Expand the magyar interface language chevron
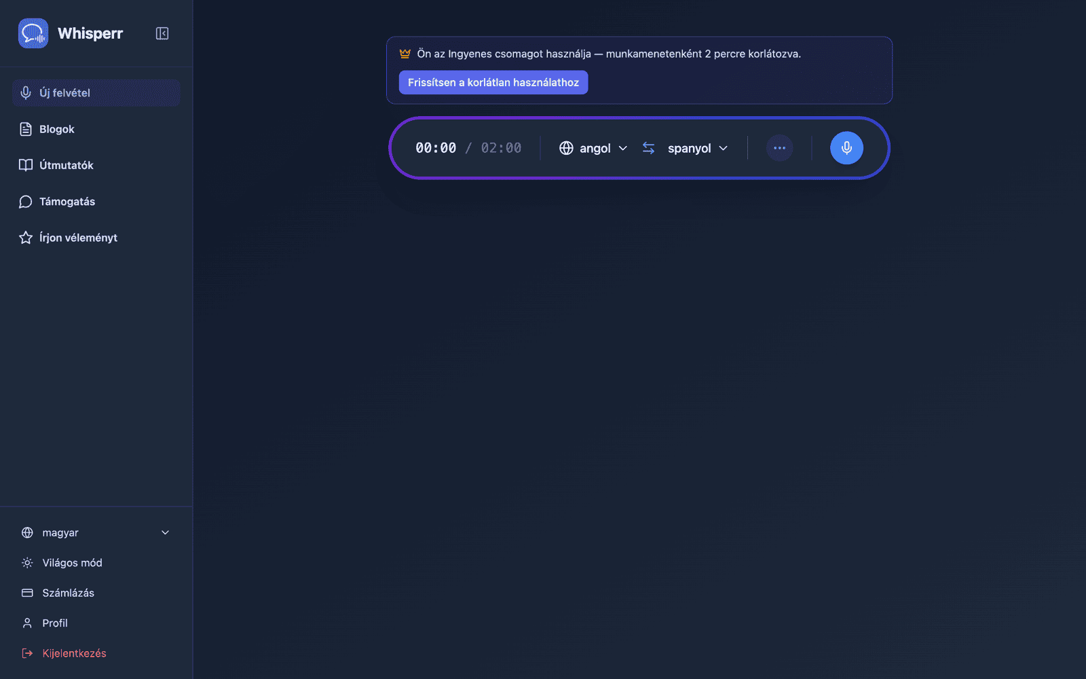The height and width of the screenshot is (679, 1086). pyautogui.click(x=165, y=533)
